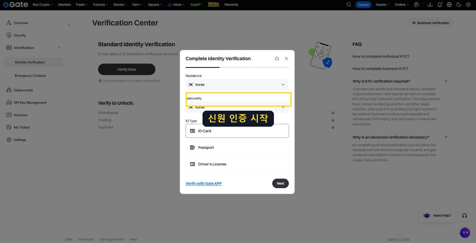
Task: Select Driver's License as the ID type
Action: (x=237, y=164)
